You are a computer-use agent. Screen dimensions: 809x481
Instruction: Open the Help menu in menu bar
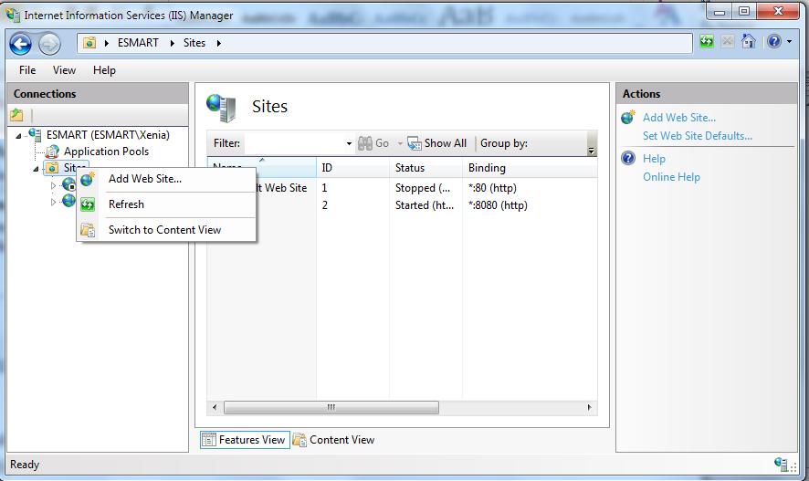click(104, 70)
